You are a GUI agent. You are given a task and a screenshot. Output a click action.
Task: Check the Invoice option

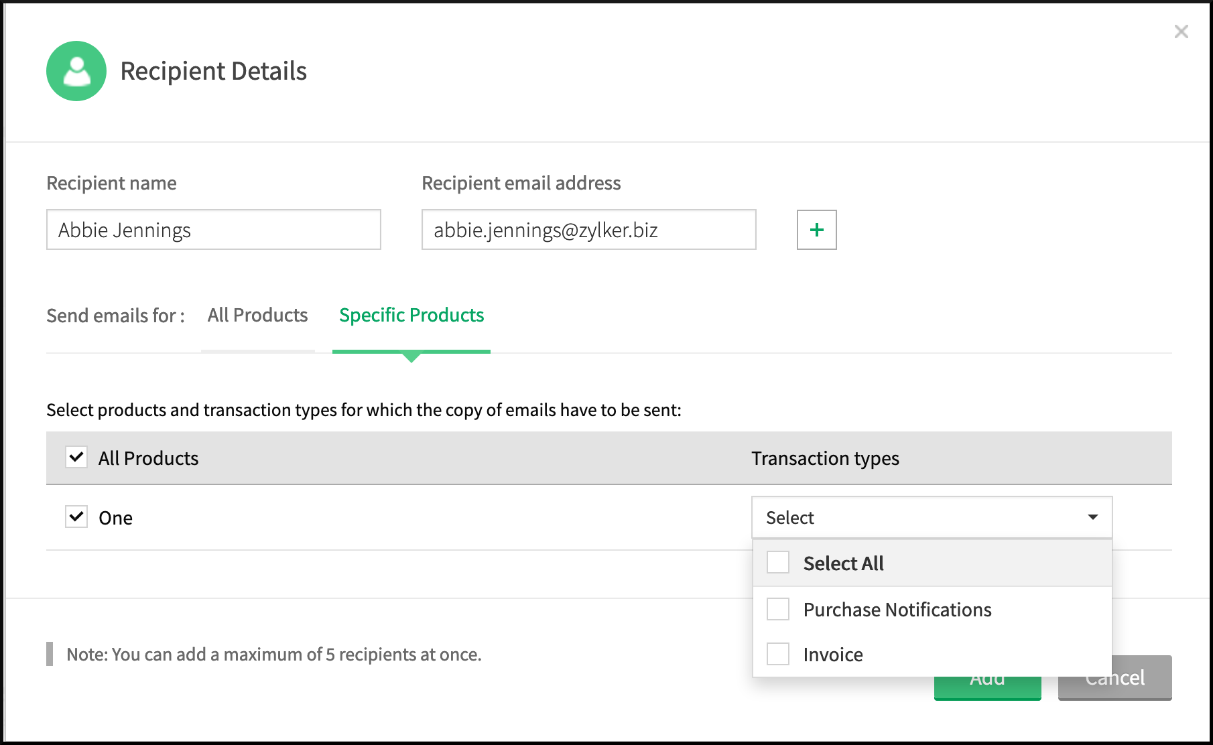tap(778, 654)
